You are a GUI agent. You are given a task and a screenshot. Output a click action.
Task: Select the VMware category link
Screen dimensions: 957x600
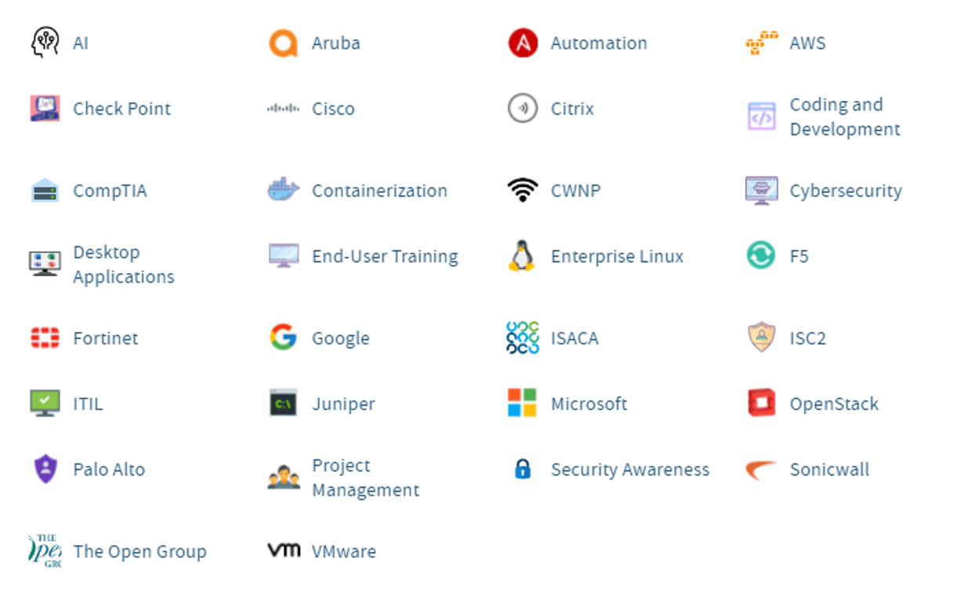pyautogui.click(x=343, y=551)
